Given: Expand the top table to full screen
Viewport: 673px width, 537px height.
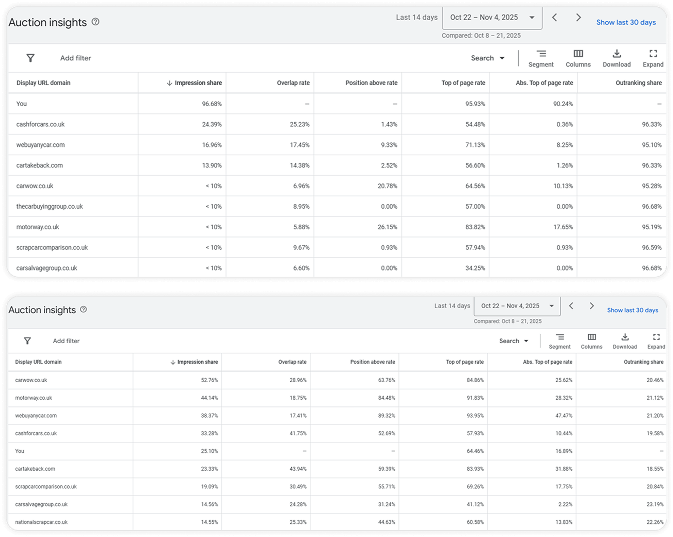Looking at the screenshot, I should [653, 58].
